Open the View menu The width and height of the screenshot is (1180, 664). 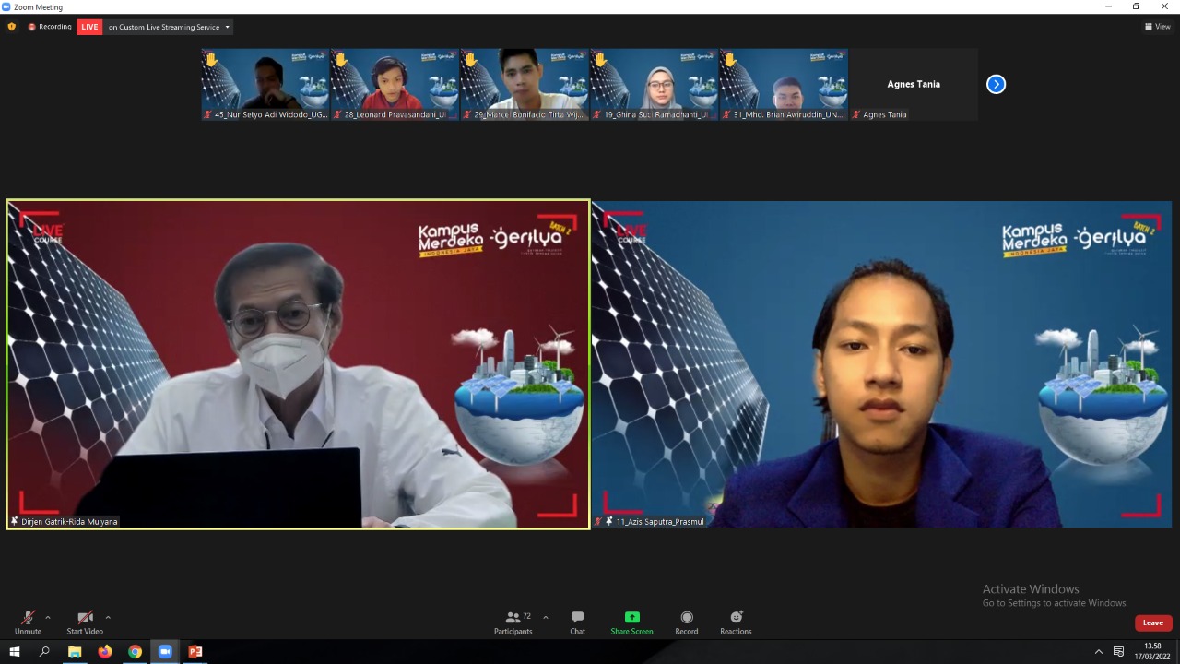pos(1158,27)
